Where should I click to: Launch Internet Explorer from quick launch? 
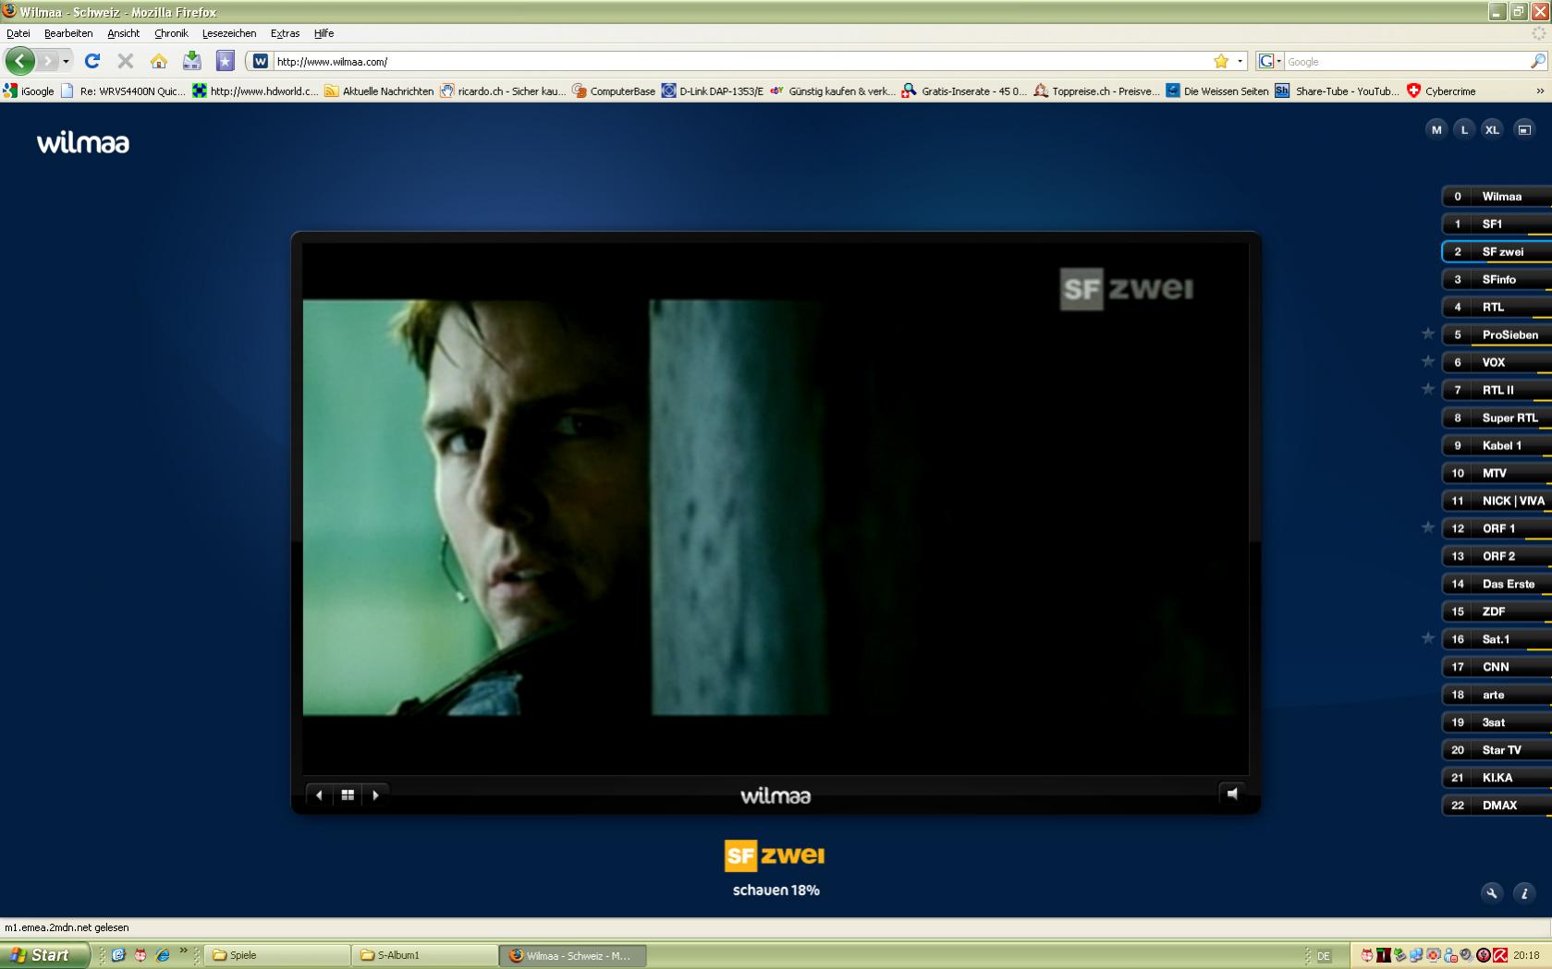tap(162, 955)
